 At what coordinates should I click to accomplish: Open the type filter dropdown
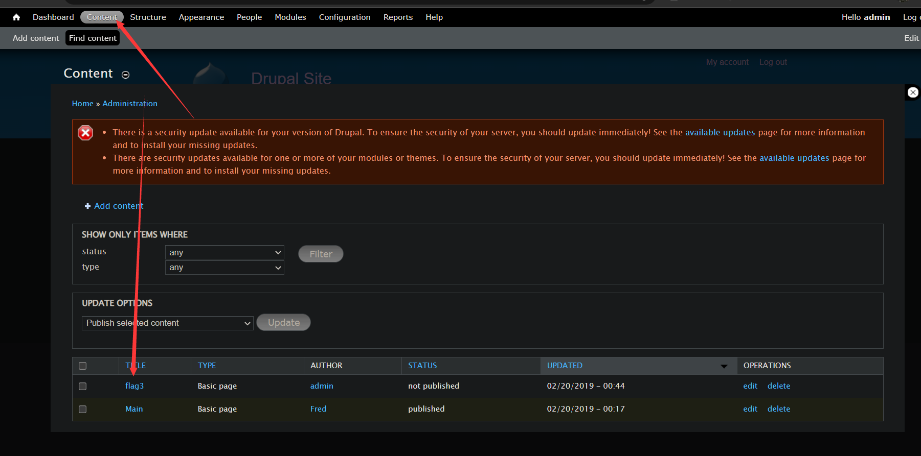[224, 268]
